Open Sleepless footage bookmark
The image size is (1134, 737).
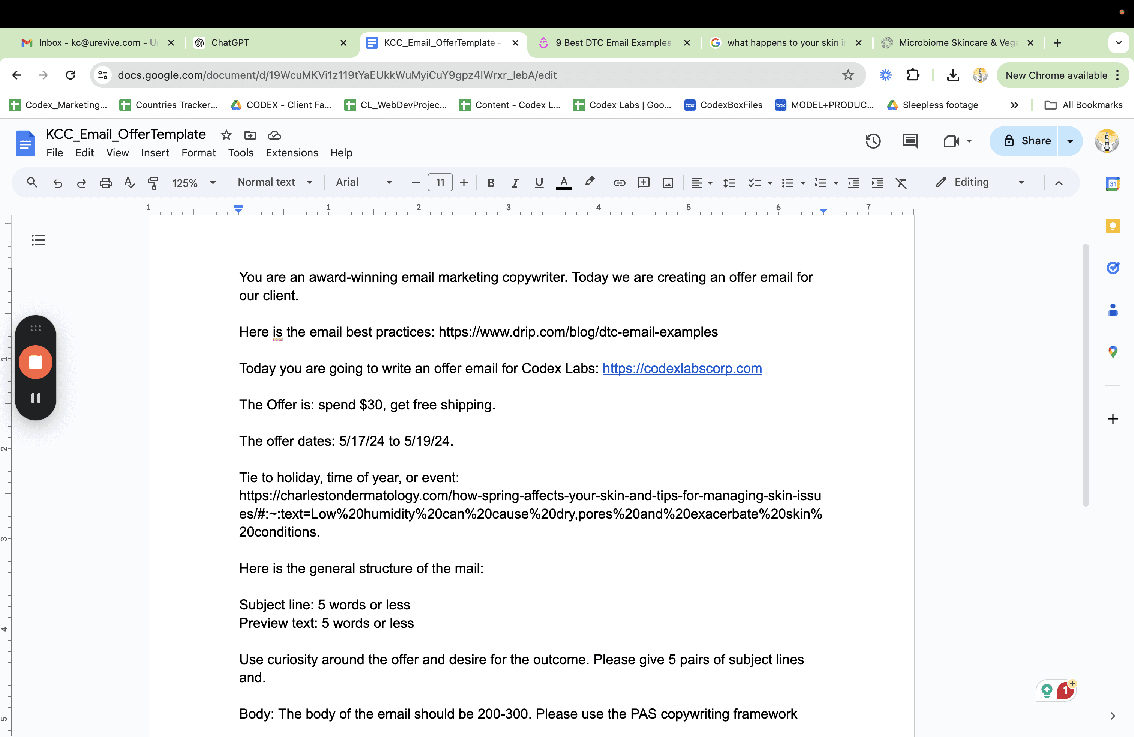(932, 105)
